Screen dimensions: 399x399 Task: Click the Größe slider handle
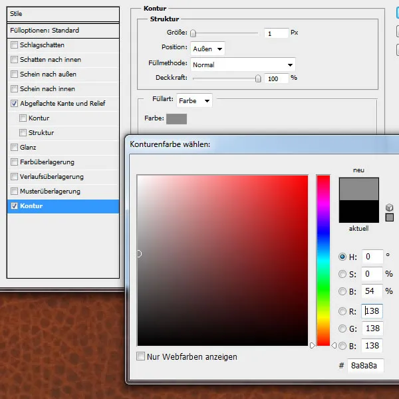click(193, 33)
